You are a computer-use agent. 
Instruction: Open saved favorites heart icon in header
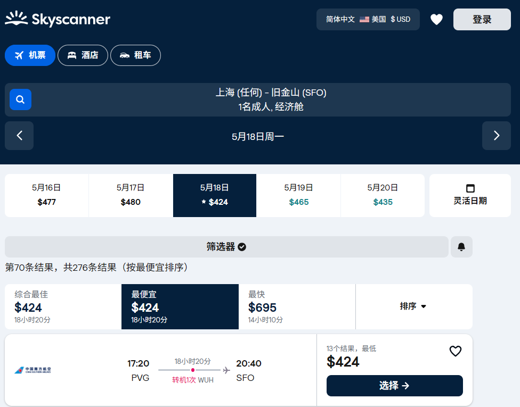(x=436, y=20)
